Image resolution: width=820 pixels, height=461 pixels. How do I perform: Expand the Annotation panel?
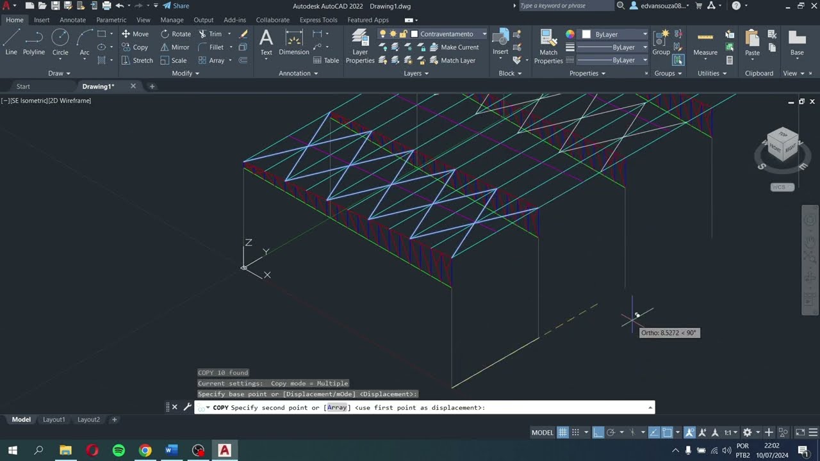[x=299, y=73]
